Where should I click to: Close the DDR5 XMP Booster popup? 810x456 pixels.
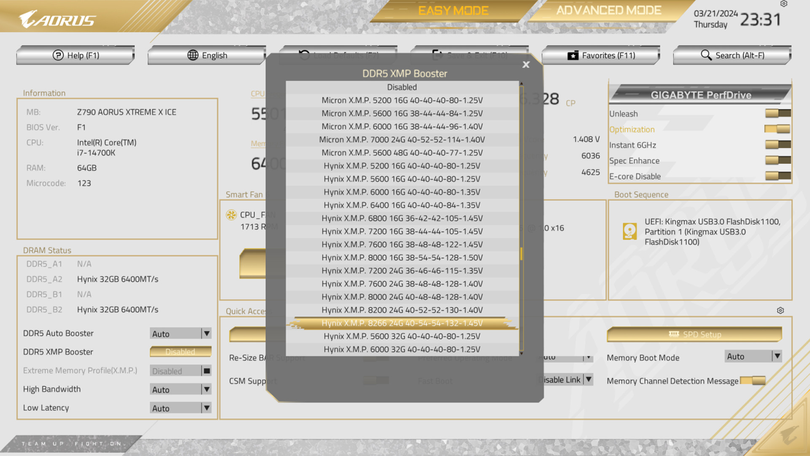click(x=526, y=65)
